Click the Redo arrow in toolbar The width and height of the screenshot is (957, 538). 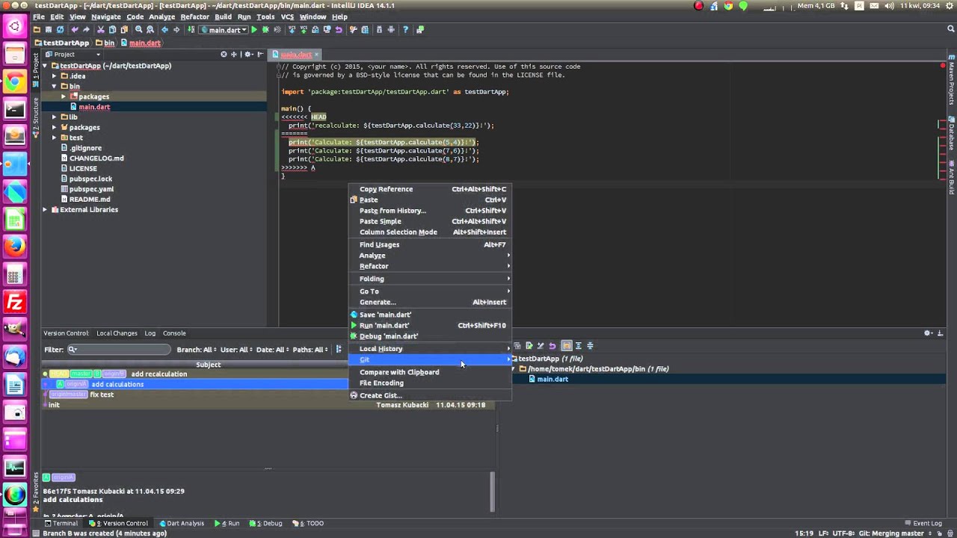click(x=86, y=30)
